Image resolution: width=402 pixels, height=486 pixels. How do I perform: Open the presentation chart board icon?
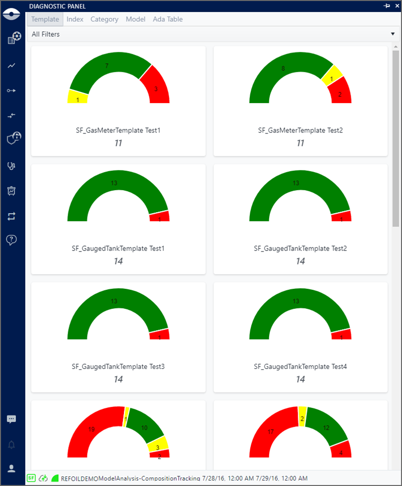coord(12,191)
